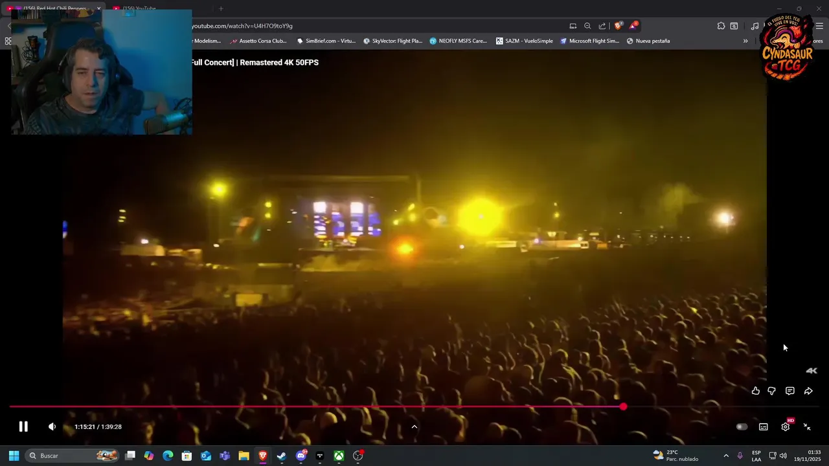Click the Buscar taskbar search box
829x466 pixels.
(x=73, y=456)
